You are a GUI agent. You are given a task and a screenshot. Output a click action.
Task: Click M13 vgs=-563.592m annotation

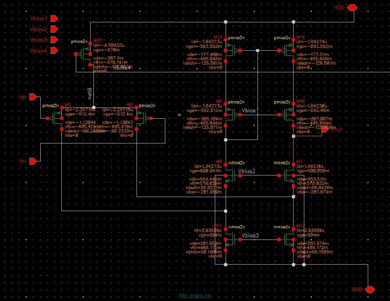204,46
